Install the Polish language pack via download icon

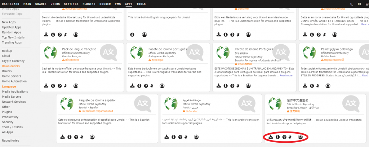coord(305,86)
